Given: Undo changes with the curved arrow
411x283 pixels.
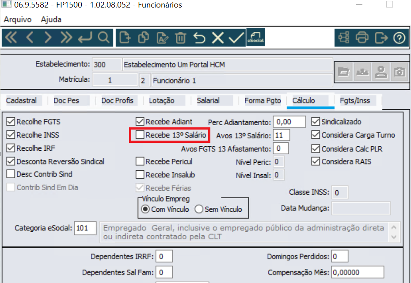Looking at the screenshot, I should click(x=199, y=38).
